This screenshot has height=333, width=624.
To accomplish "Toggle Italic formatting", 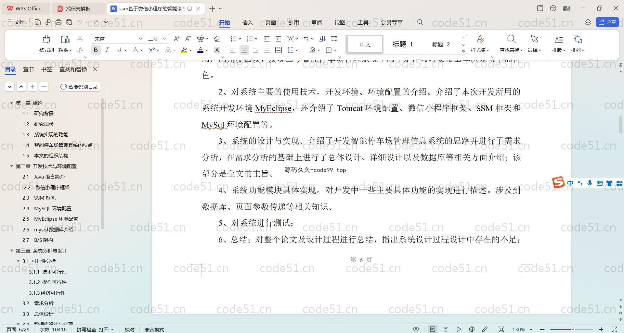I will [107, 50].
